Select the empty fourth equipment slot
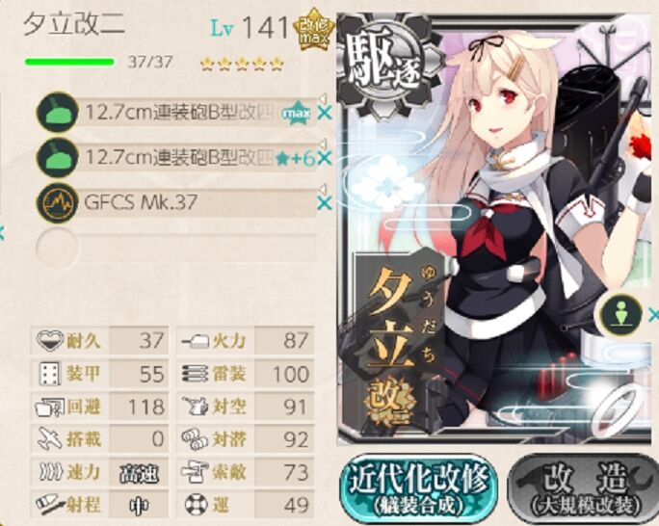Image resolution: width=659 pixels, height=526 pixels. pos(176,248)
